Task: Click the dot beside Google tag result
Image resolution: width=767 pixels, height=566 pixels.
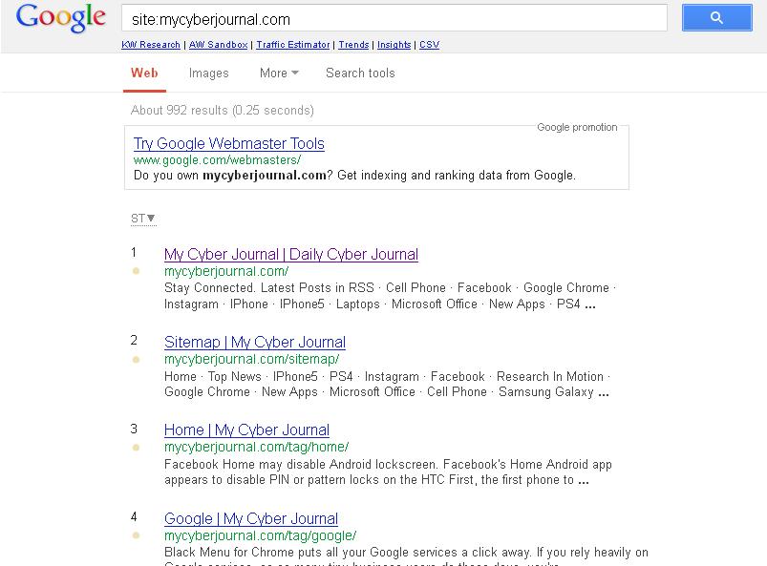Action: (136, 535)
